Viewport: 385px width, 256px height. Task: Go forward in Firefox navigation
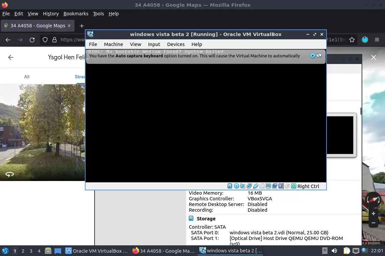(20, 40)
